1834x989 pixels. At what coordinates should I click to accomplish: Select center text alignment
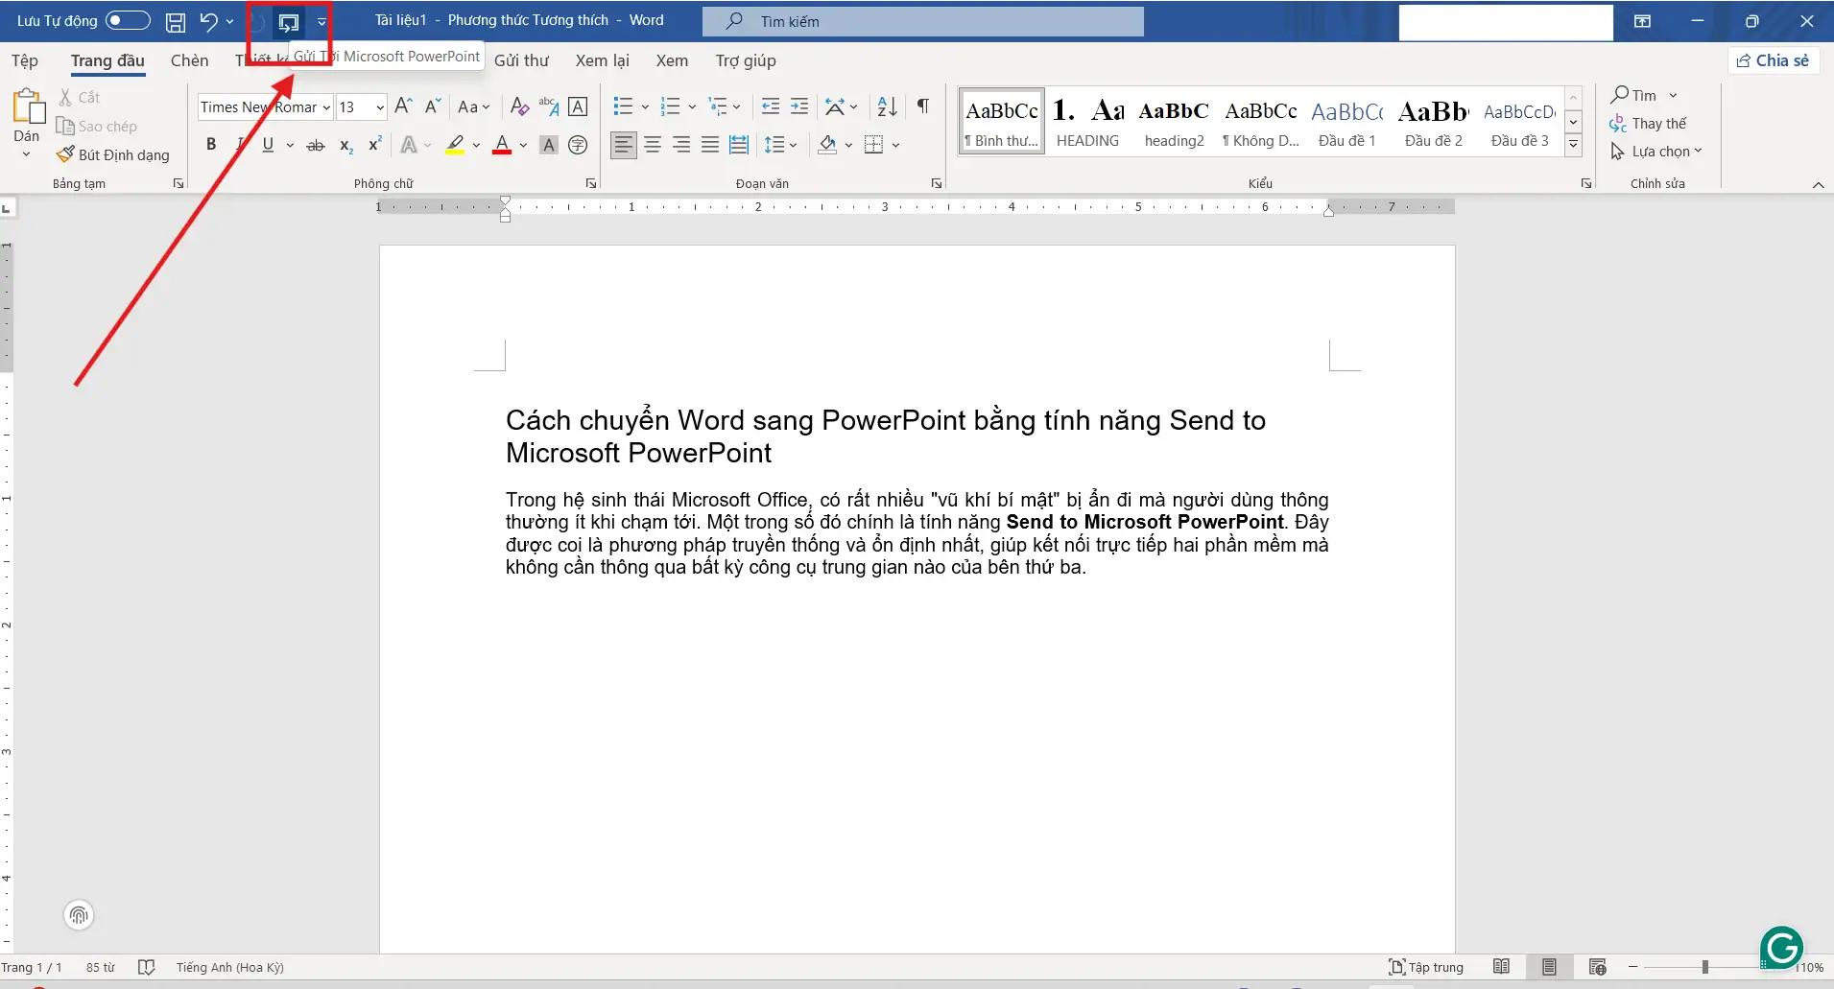coord(653,144)
